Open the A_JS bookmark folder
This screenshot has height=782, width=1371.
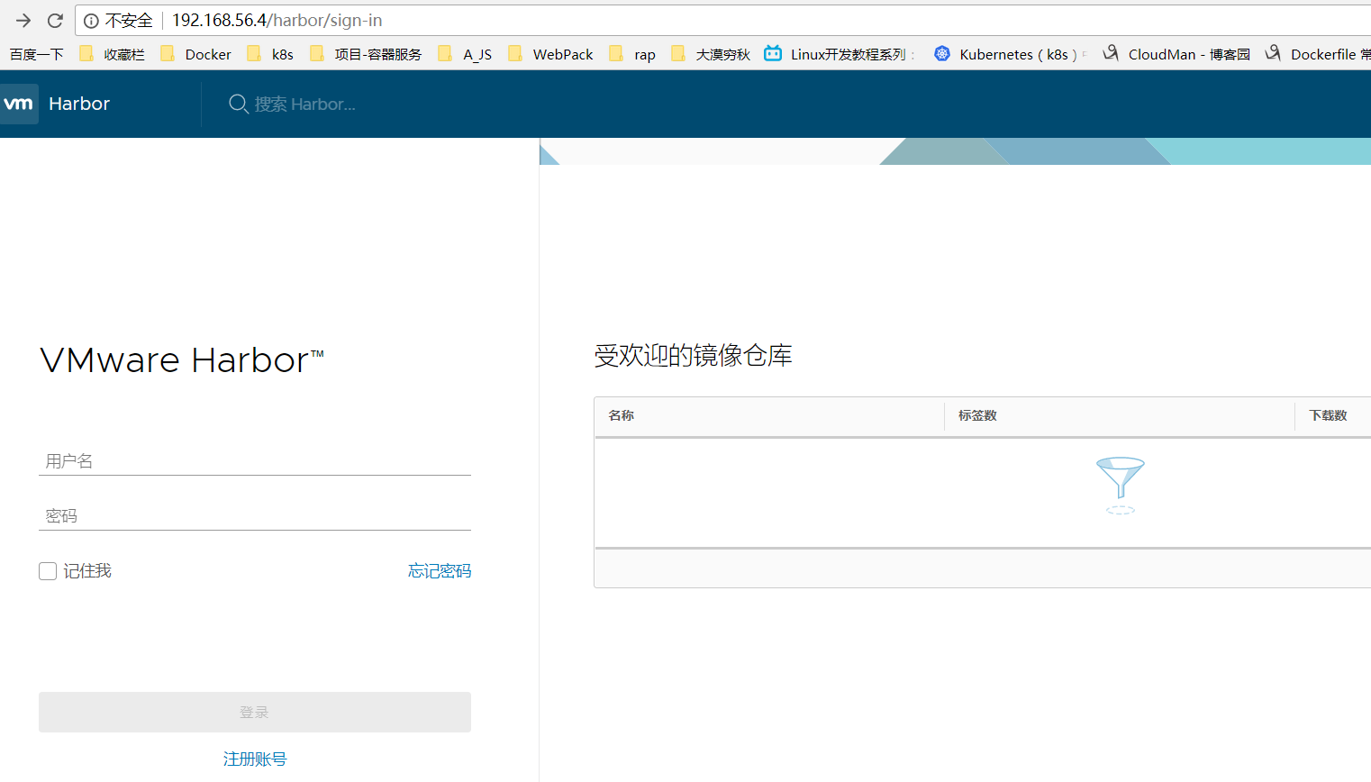(x=465, y=54)
